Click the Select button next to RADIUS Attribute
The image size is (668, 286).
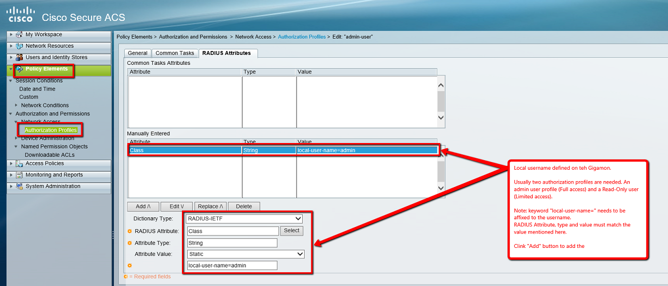(x=292, y=231)
